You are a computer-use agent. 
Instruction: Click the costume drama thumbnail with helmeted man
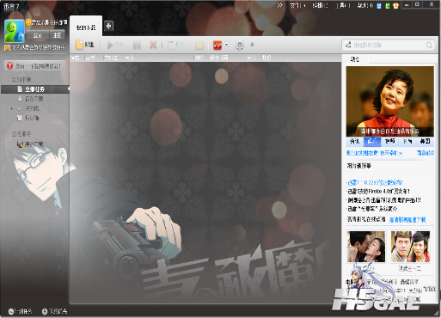(x=410, y=247)
